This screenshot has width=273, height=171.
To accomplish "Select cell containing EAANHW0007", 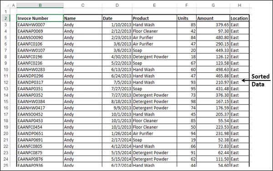I will (x=40, y=25).
